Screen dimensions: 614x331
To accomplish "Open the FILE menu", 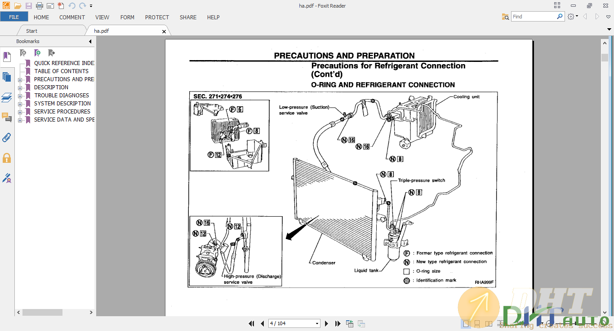I will tap(14, 17).
